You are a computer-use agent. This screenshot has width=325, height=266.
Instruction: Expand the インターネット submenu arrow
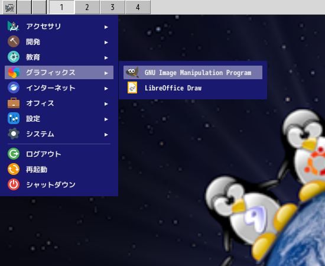106,88
